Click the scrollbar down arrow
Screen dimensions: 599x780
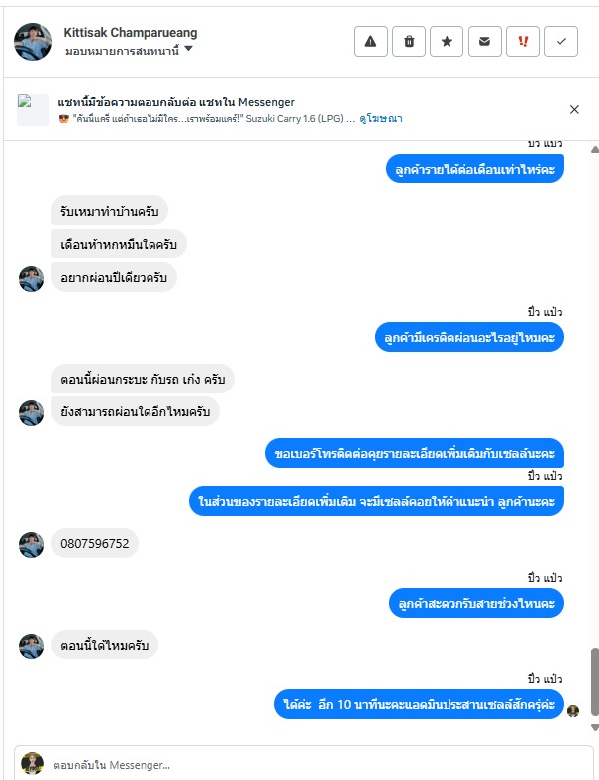coord(595,727)
